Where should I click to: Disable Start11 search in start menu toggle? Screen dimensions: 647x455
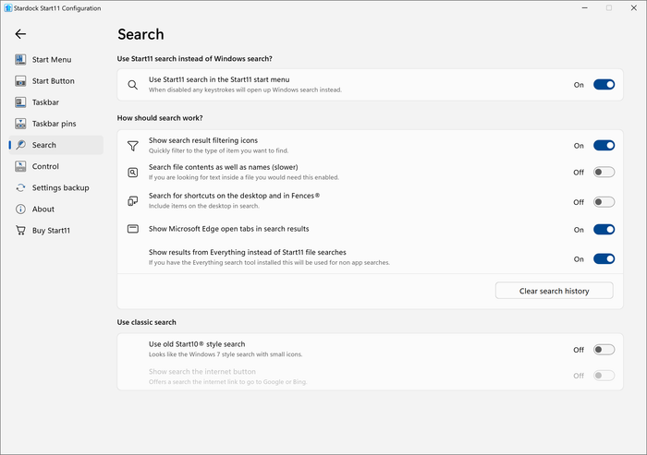click(x=604, y=85)
